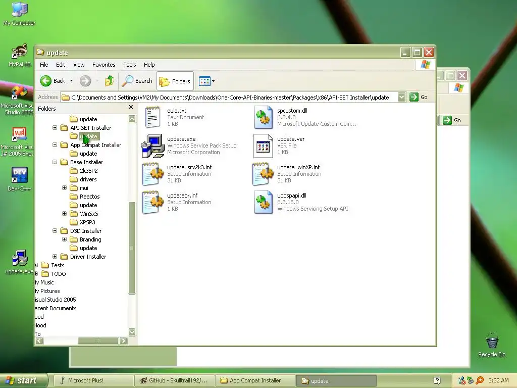Select the update_winXP.inf file icon
This screenshot has width=517, height=388.
[x=263, y=174]
